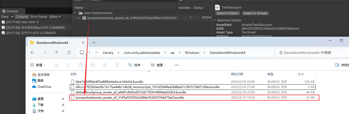The image size is (349, 114).
Task: Open the 查看 (View) dropdown
Action: (158, 65)
